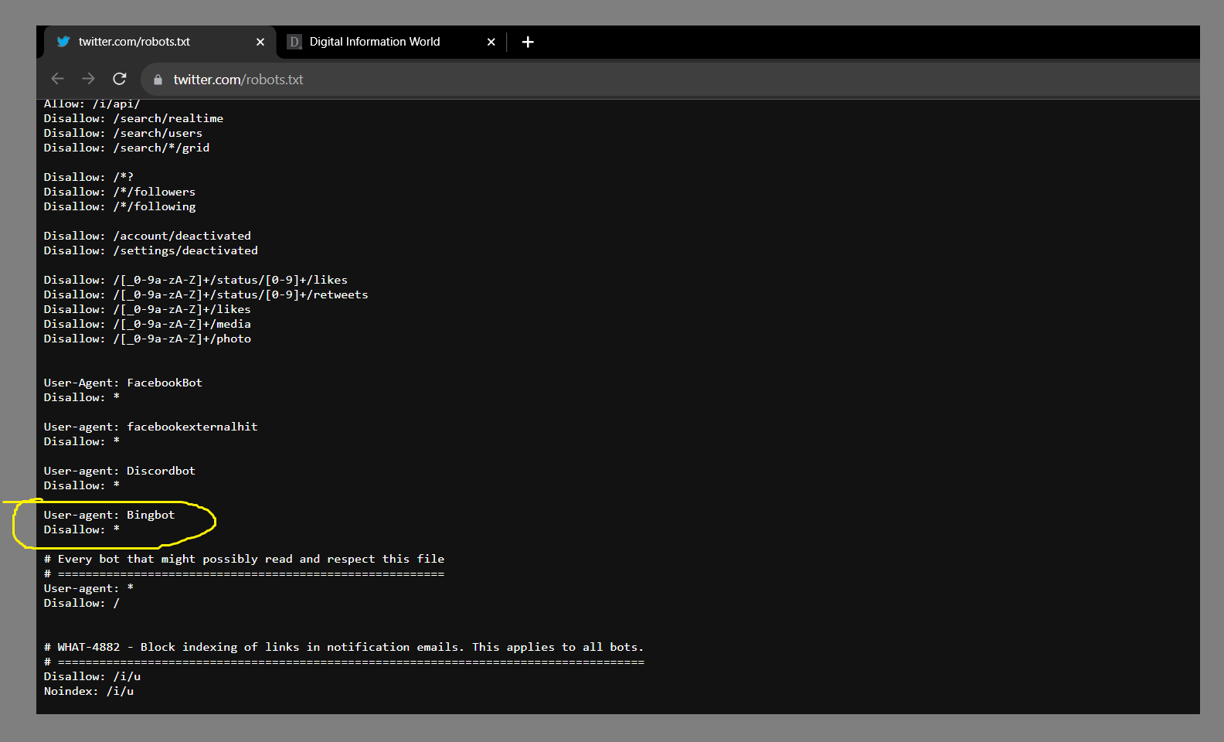Click the 'Disallow: /' line
The width and height of the screenshot is (1224, 742).
click(82, 603)
